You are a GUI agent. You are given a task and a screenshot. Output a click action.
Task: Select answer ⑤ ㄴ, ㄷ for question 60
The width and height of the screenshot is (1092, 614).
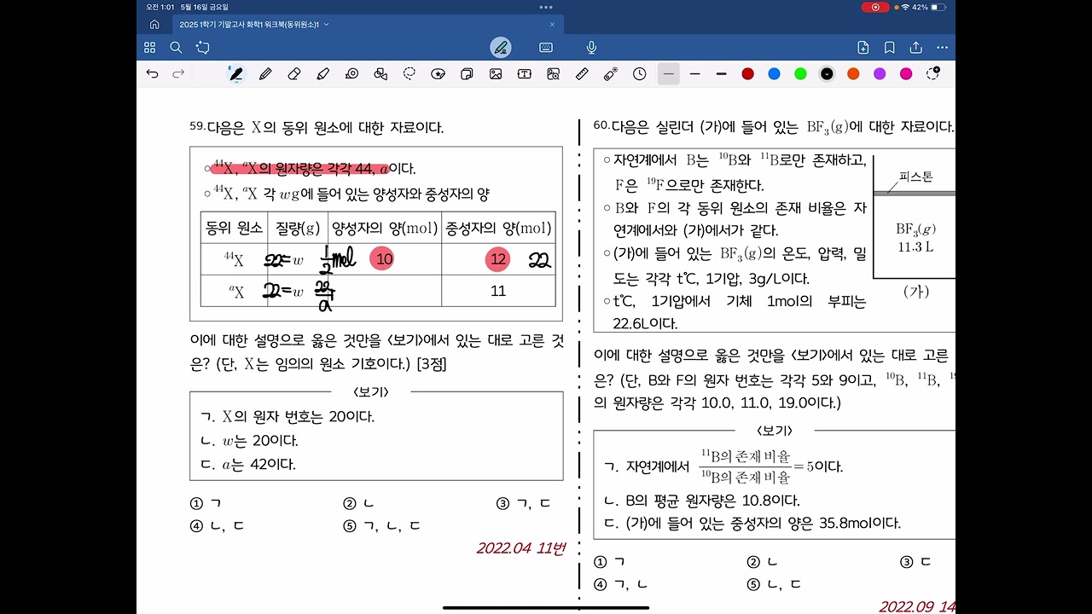click(774, 584)
